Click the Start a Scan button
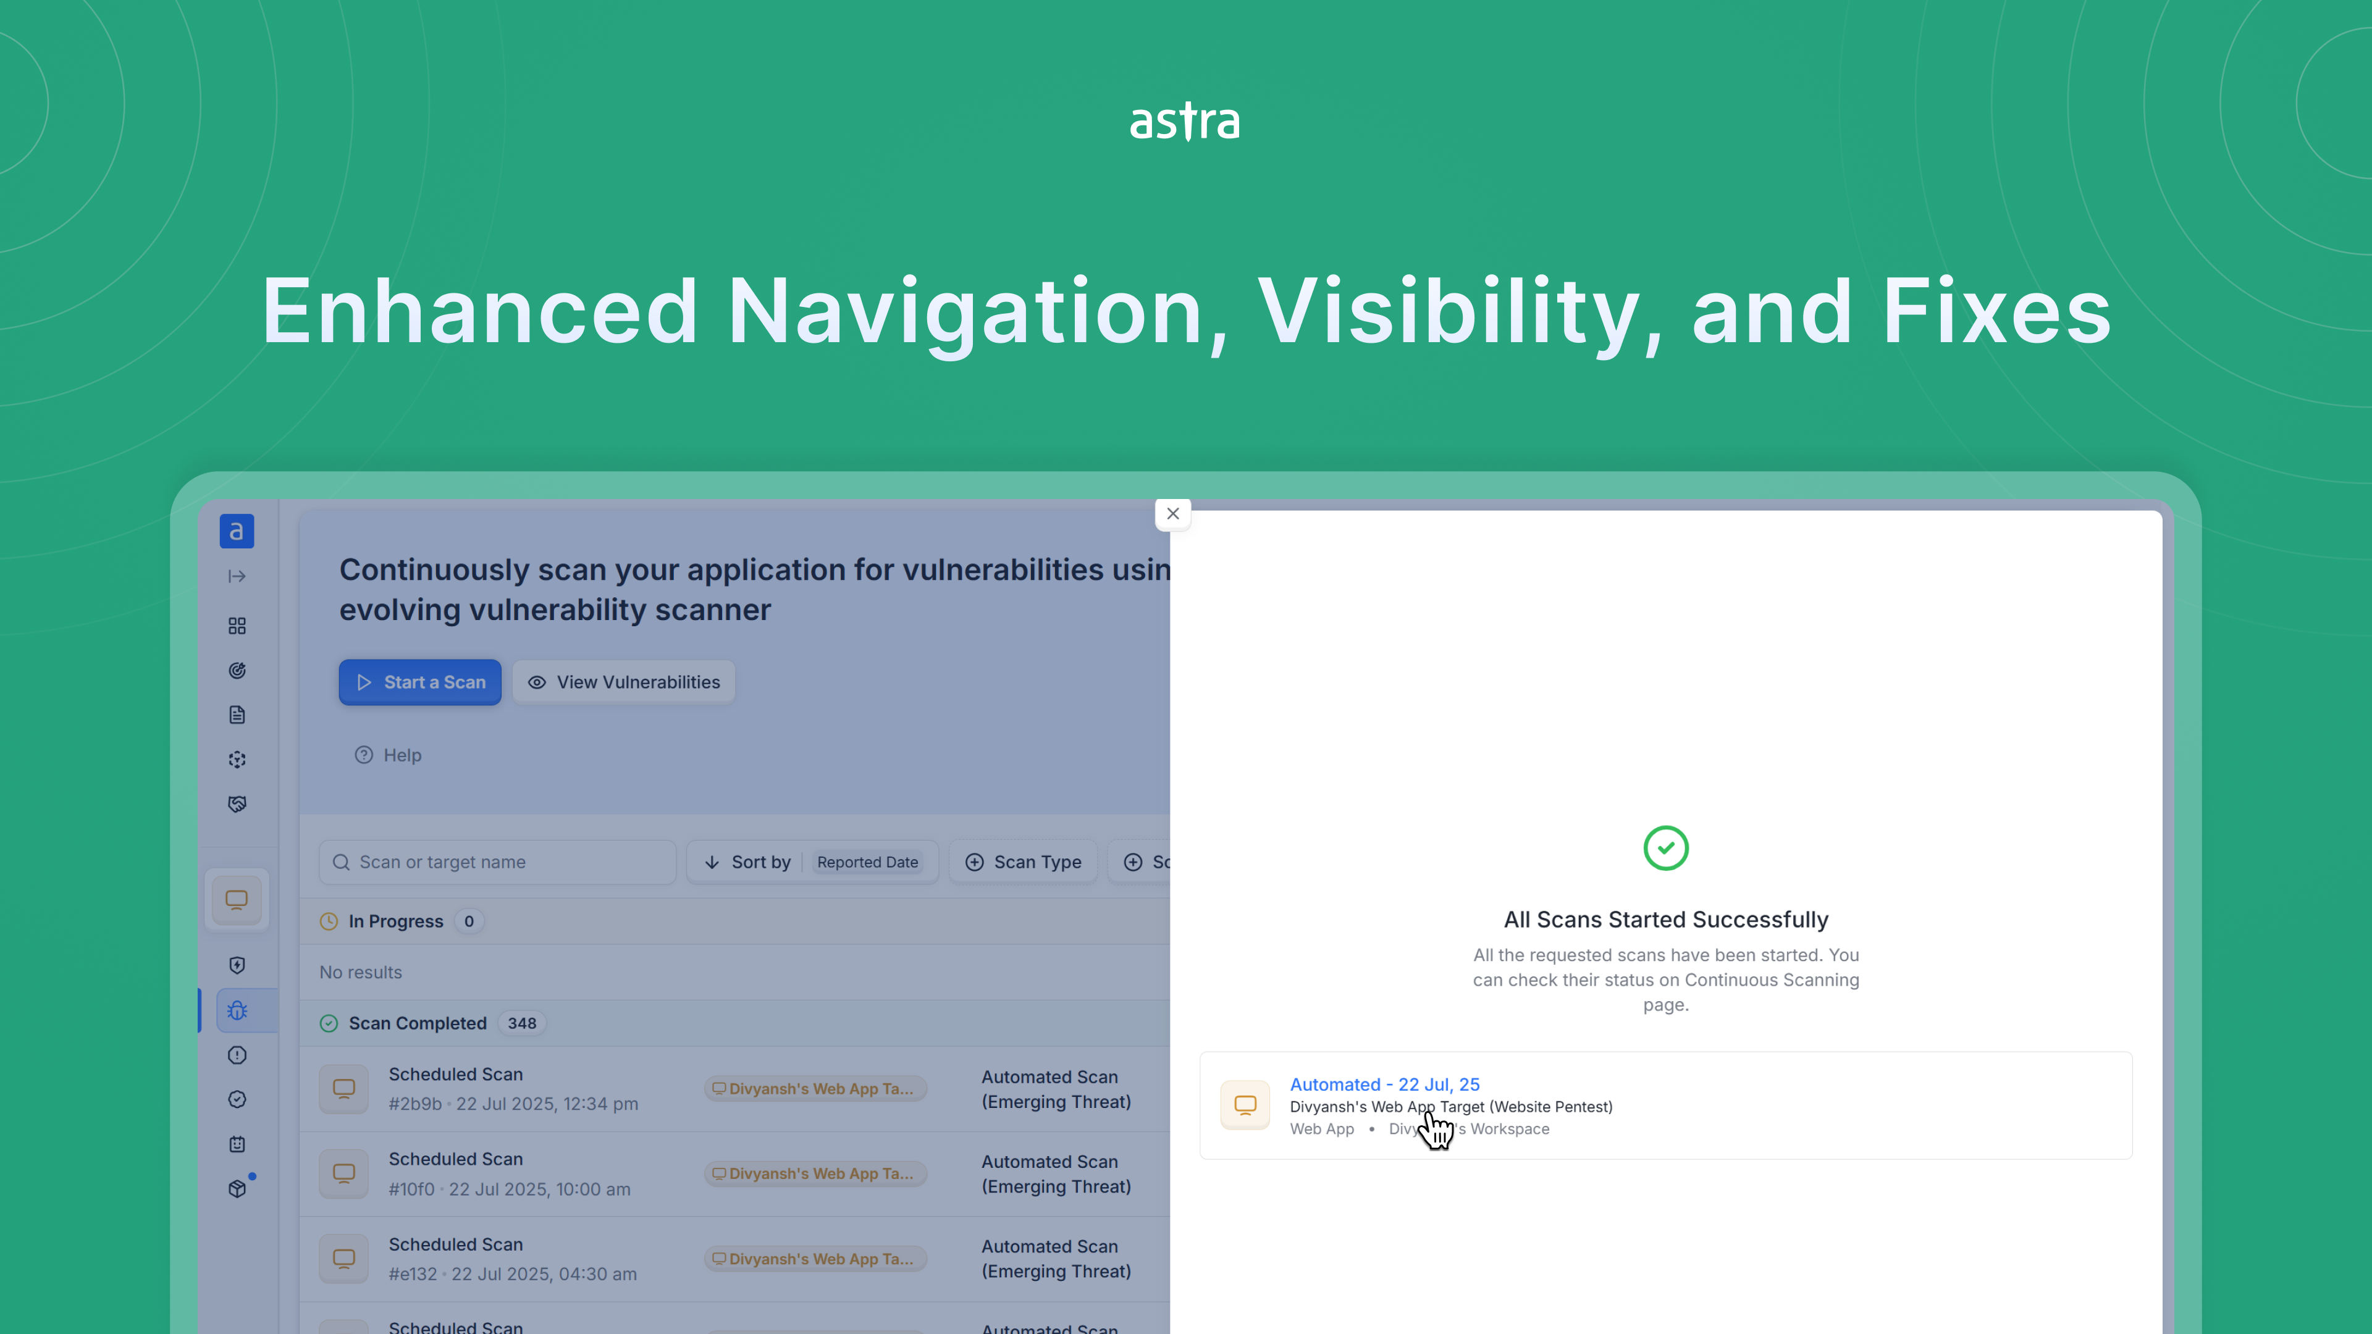The width and height of the screenshot is (2372, 1334). (420, 682)
